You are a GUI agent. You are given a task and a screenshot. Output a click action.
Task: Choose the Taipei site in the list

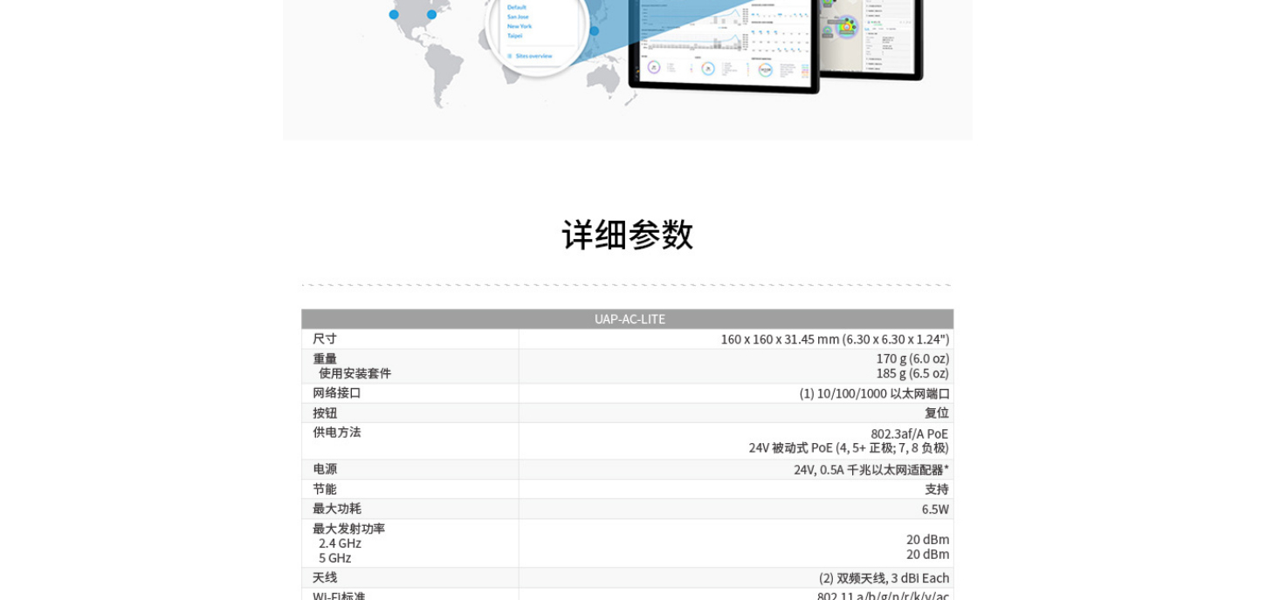[x=515, y=36]
